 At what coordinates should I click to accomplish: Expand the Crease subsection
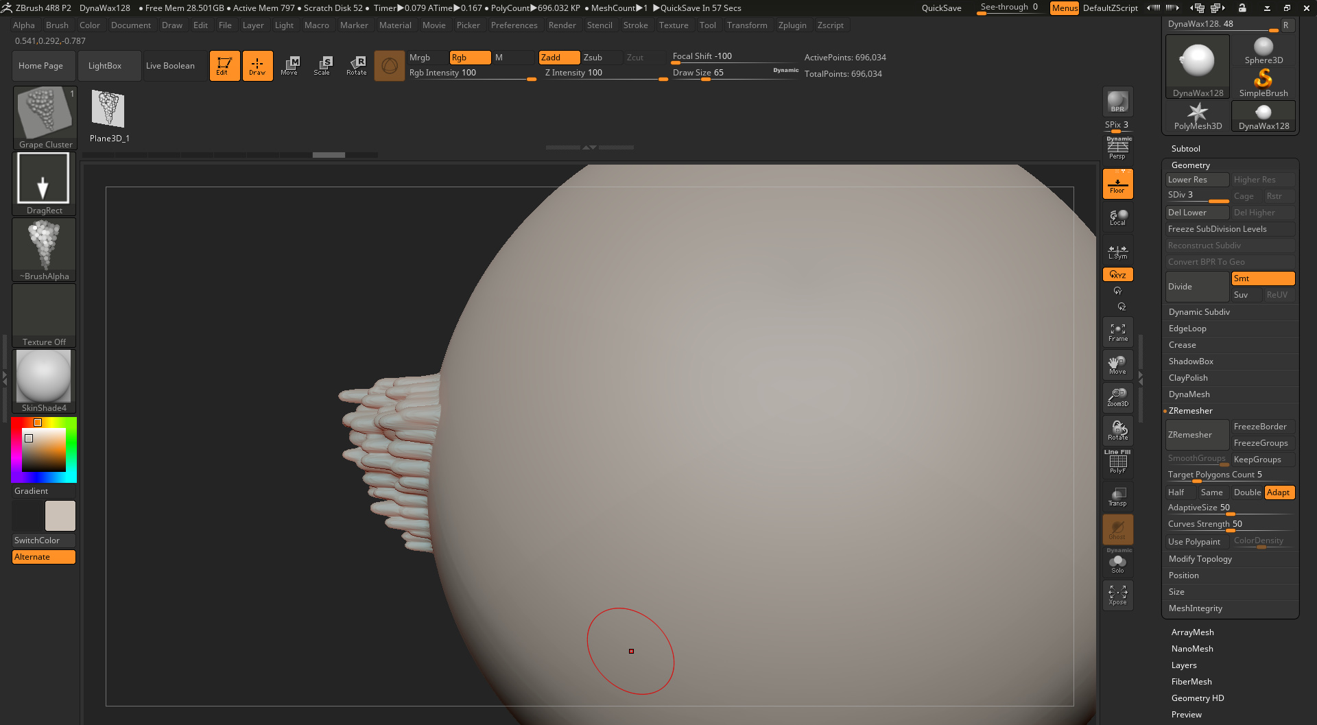point(1182,345)
